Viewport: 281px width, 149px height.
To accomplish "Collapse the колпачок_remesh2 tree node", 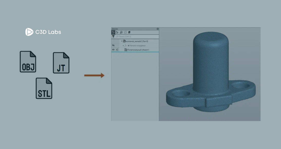I will 122,41.
